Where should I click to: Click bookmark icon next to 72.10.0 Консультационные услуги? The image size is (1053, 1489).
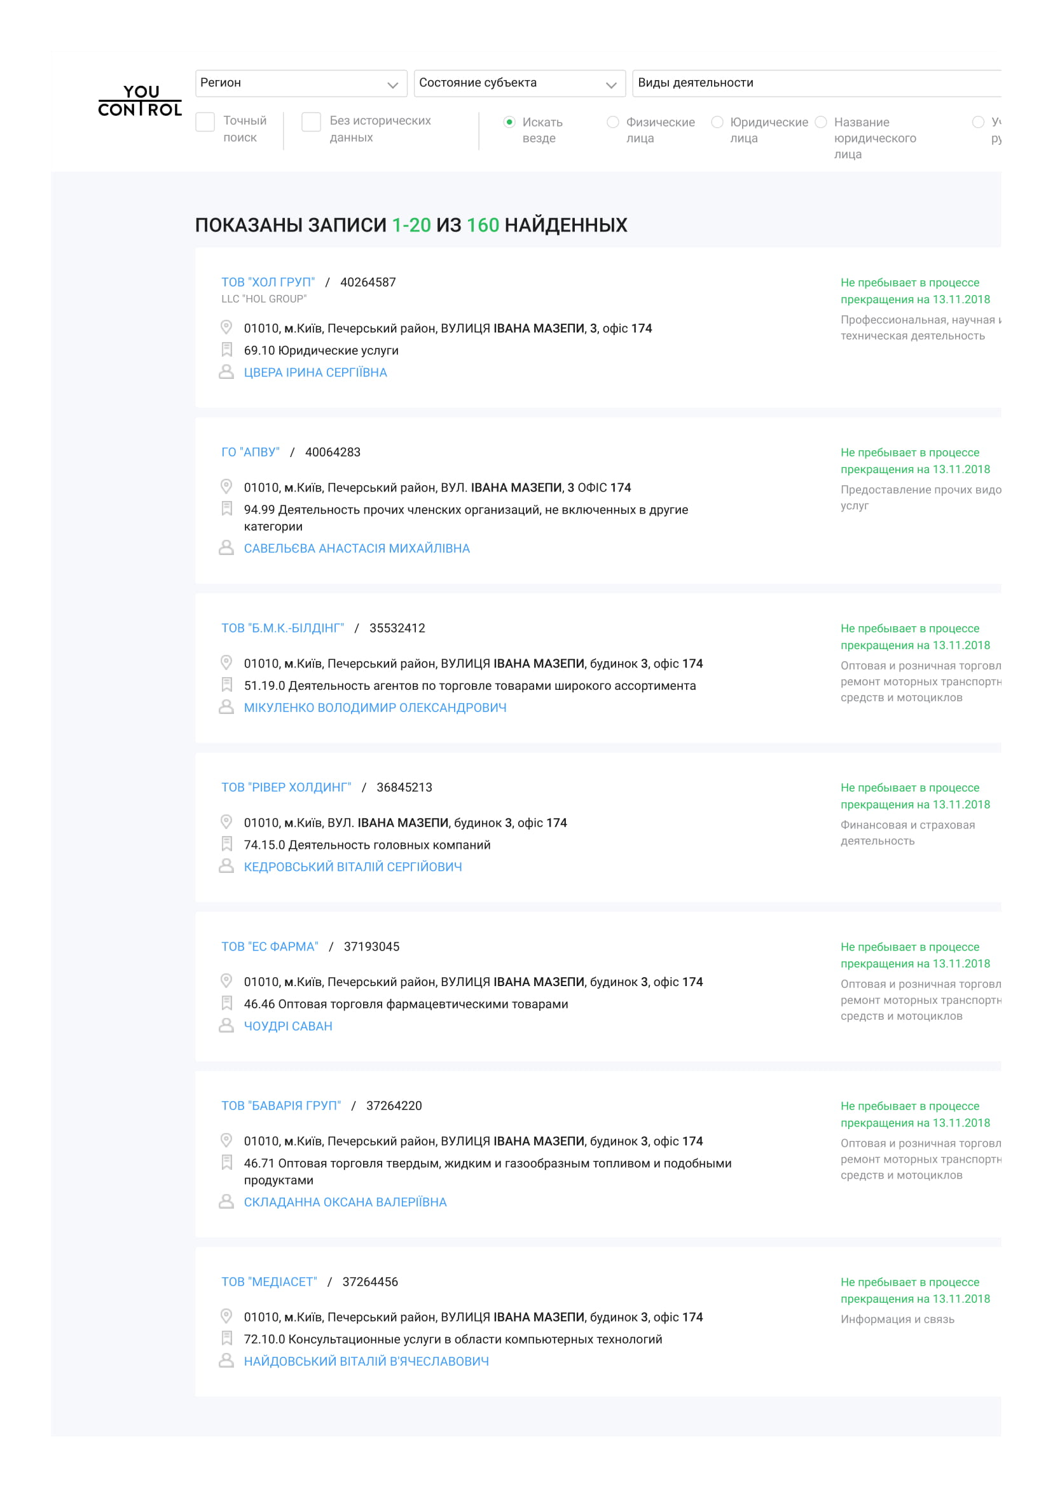[x=226, y=1338]
